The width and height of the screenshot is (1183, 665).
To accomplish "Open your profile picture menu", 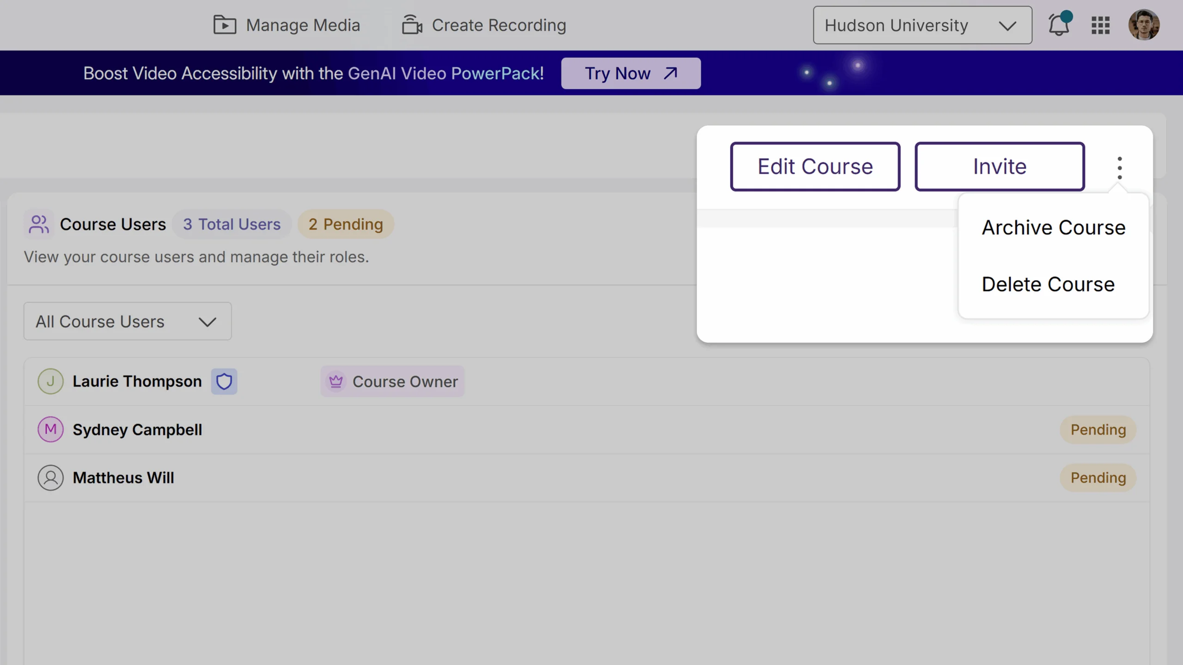I will point(1145,25).
